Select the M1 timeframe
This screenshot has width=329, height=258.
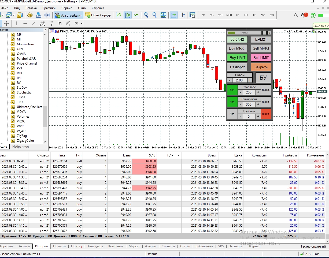204,15
